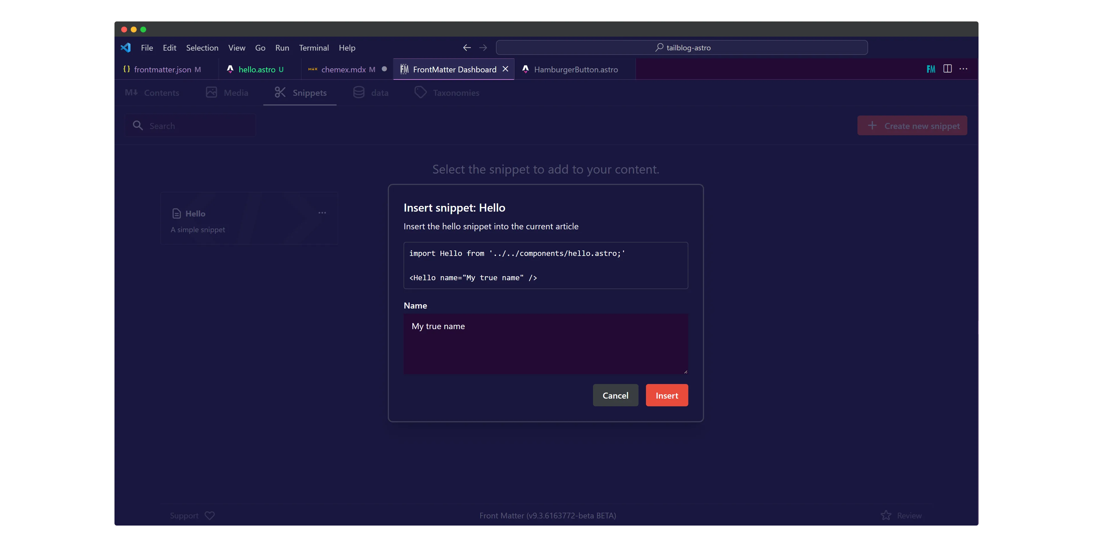
Task: Click the Front Matter FM icon in editor toolbar
Action: click(930, 69)
